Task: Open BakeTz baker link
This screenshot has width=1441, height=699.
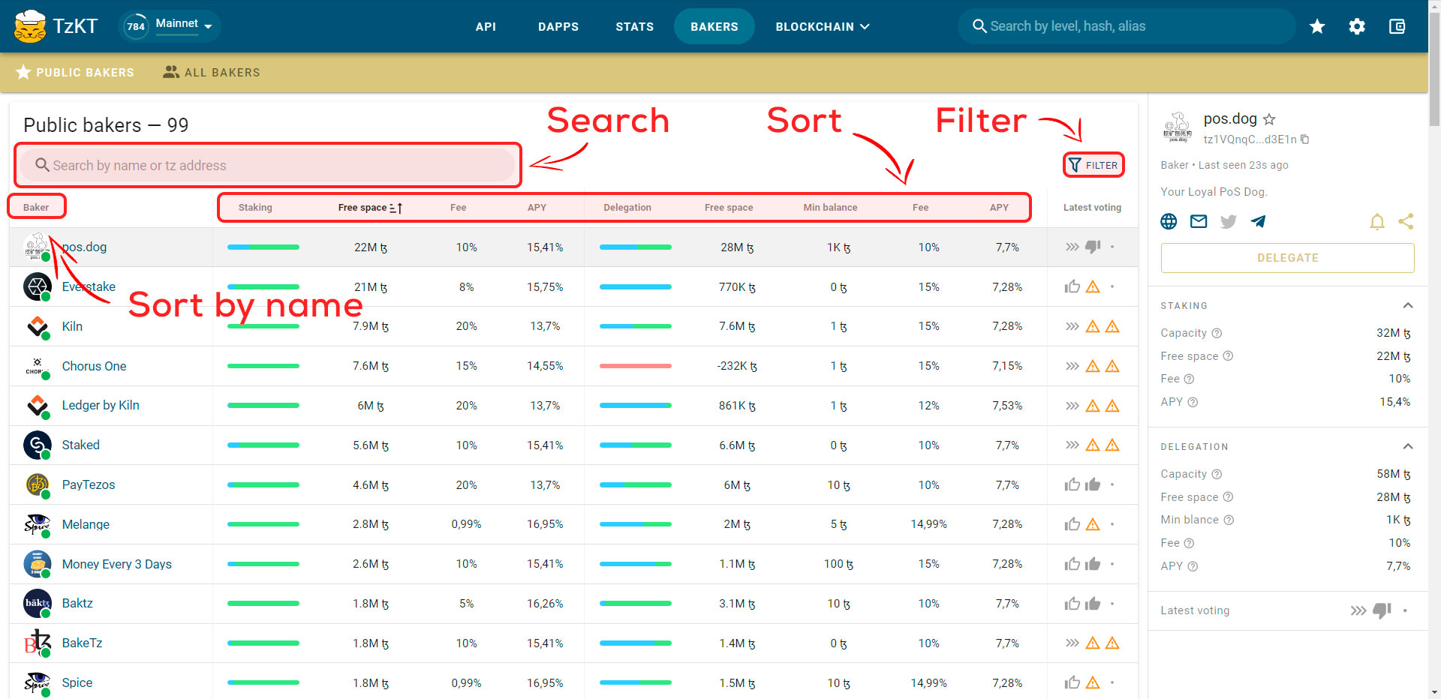Action: point(82,643)
